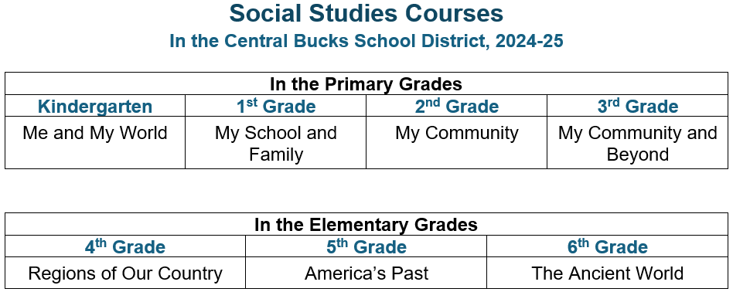Click the 3rd Grade column heading
The image size is (733, 292).
click(638, 107)
